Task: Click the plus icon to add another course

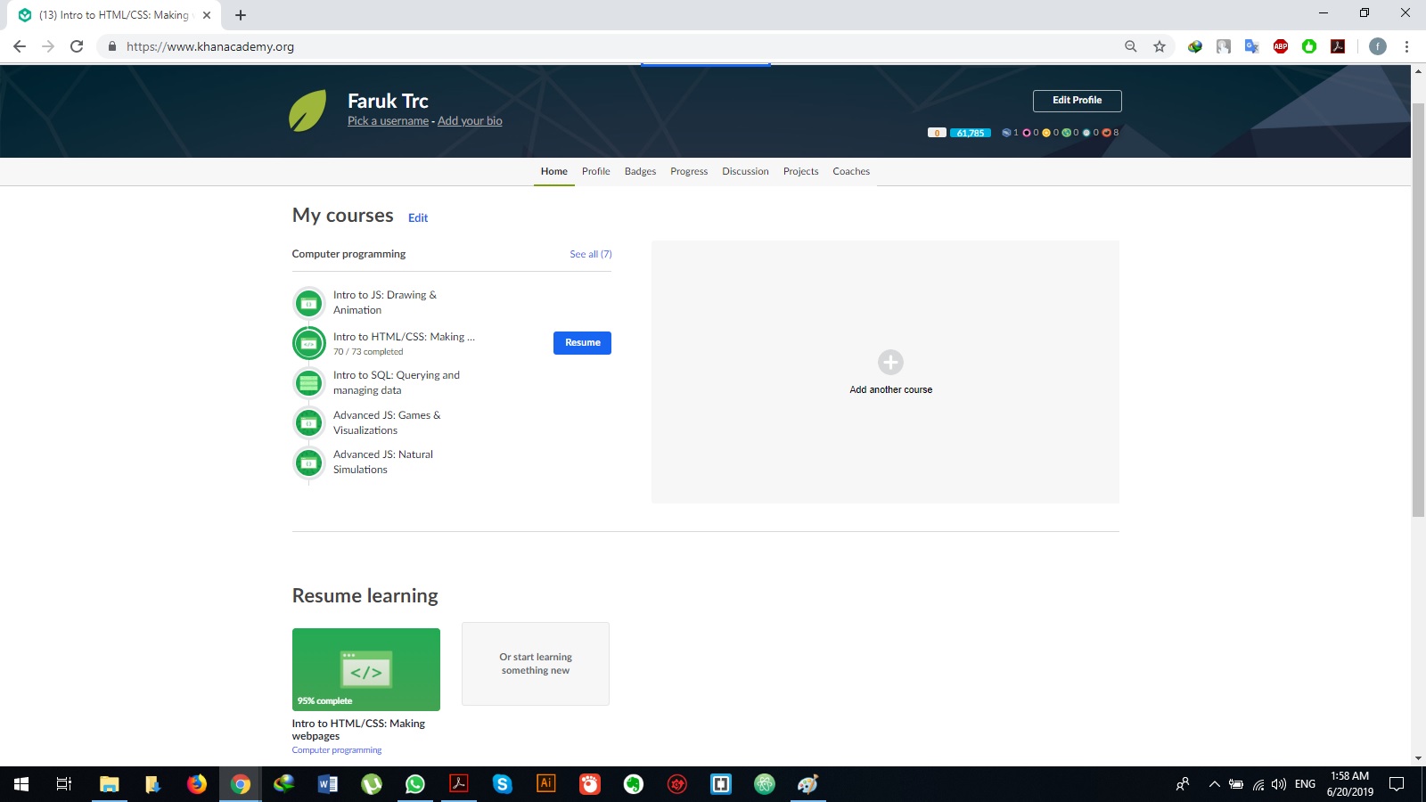Action: 890,362
